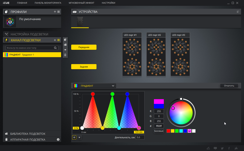Viewport: 244px width, 151px height.
Task: Open the devices panel options icon
Action: [x=238, y=12]
